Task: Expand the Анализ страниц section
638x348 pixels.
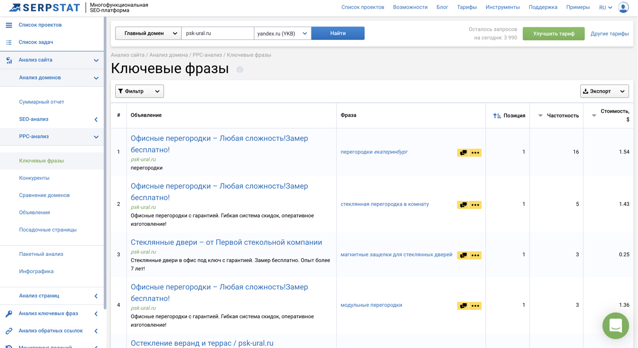Action: tap(96, 296)
